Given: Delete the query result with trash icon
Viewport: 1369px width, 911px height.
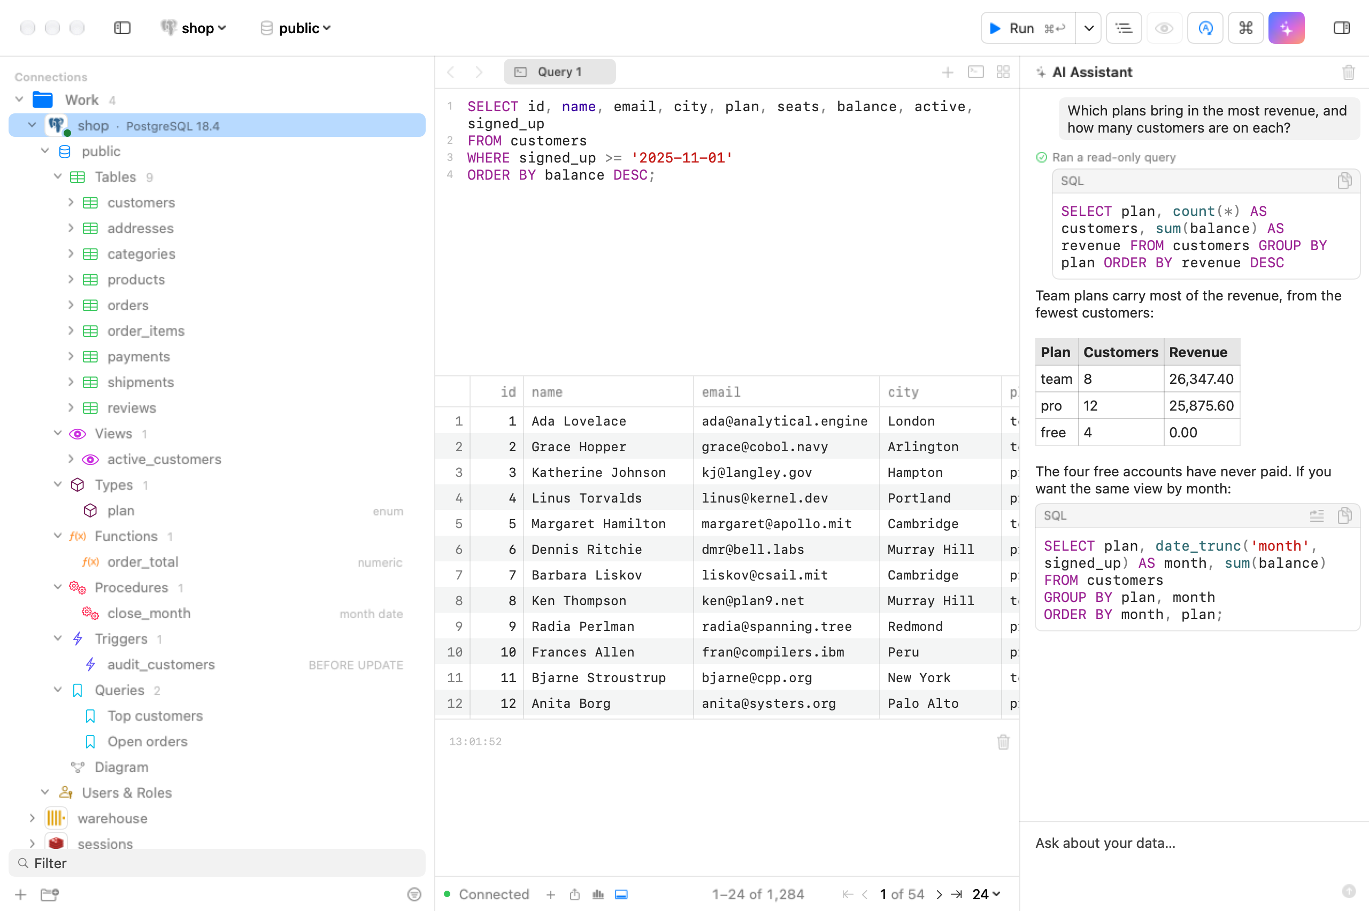Looking at the screenshot, I should pyautogui.click(x=1003, y=742).
